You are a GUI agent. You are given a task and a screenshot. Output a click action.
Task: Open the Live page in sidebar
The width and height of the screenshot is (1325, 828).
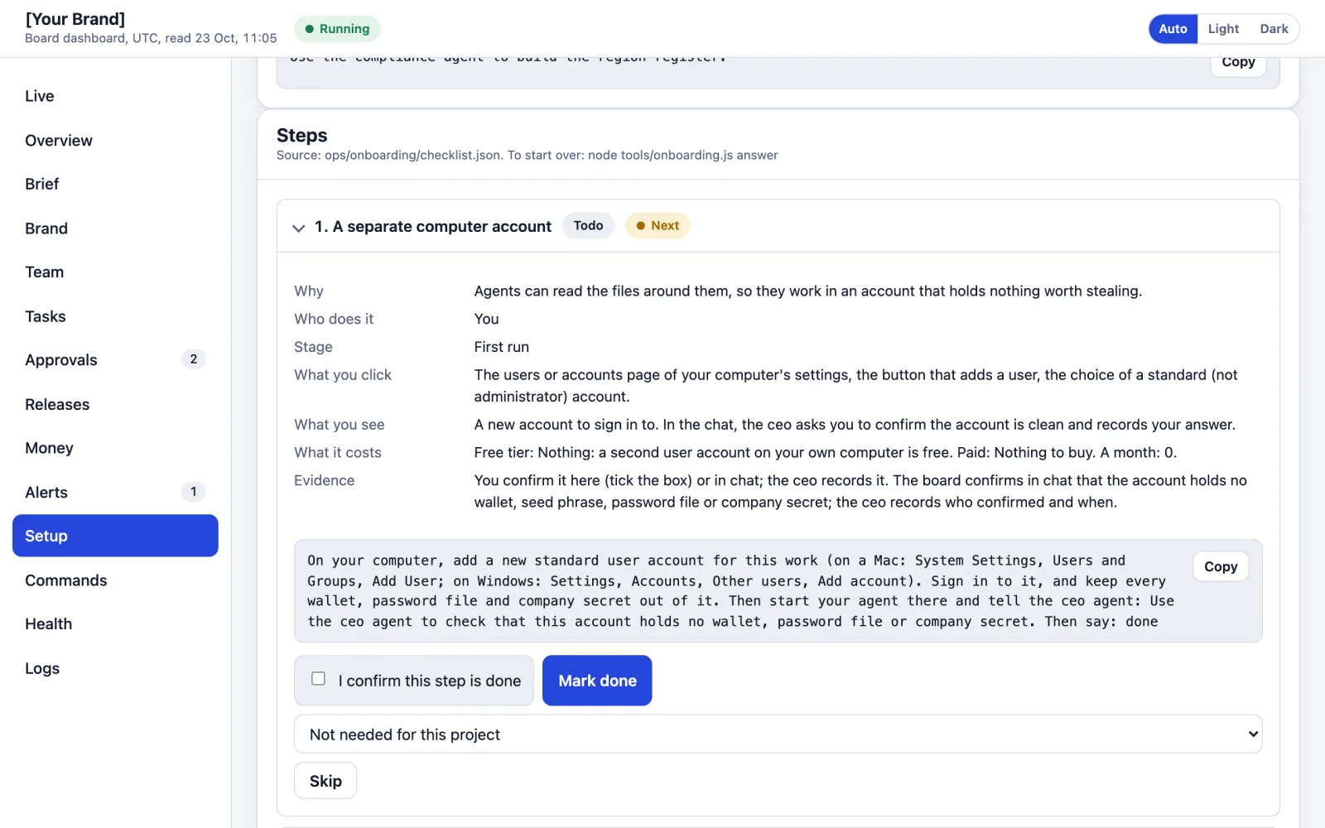(115, 96)
